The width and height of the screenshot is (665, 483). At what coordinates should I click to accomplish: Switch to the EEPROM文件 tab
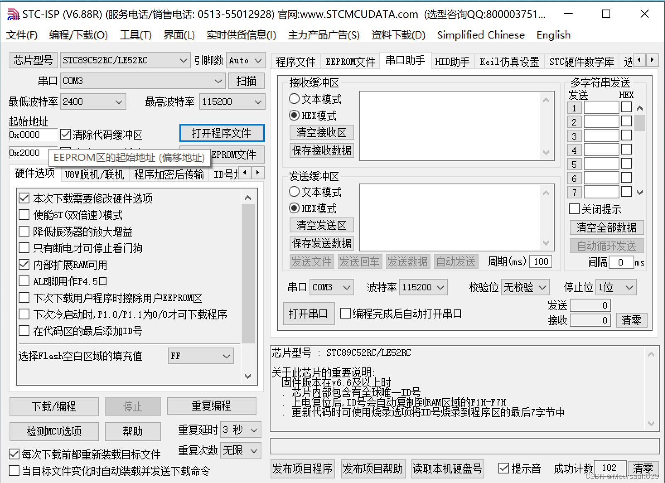tap(350, 62)
